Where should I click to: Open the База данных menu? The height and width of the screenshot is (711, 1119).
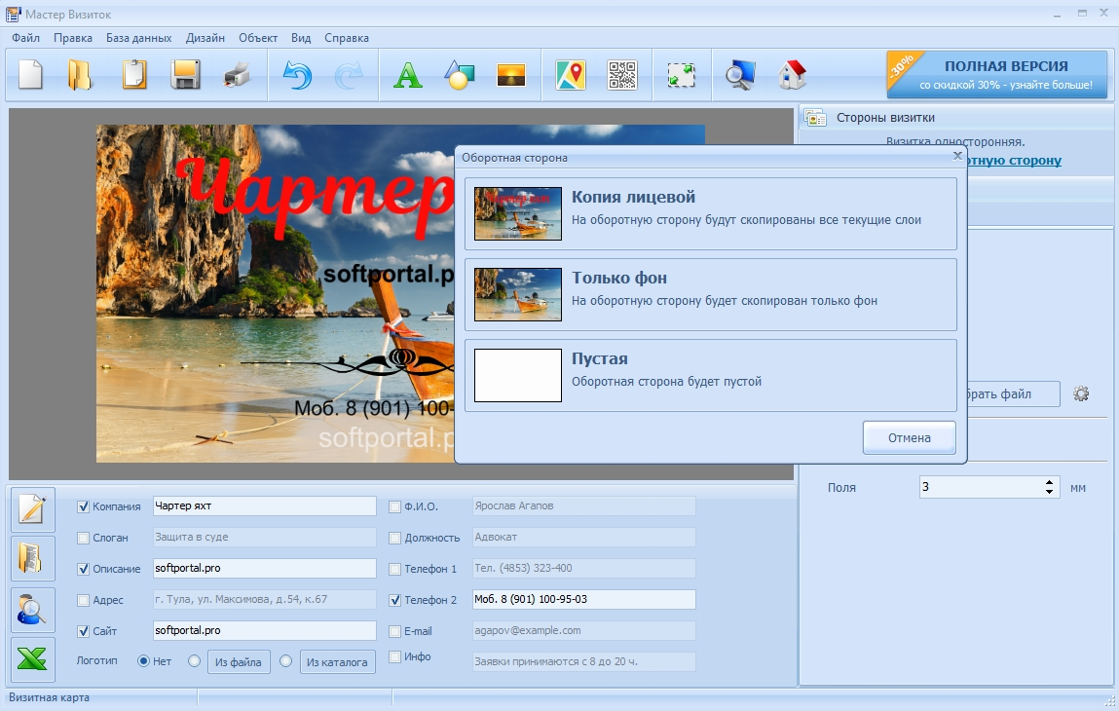coord(138,38)
